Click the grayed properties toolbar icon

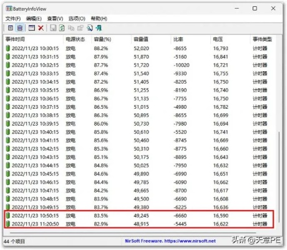80,28
